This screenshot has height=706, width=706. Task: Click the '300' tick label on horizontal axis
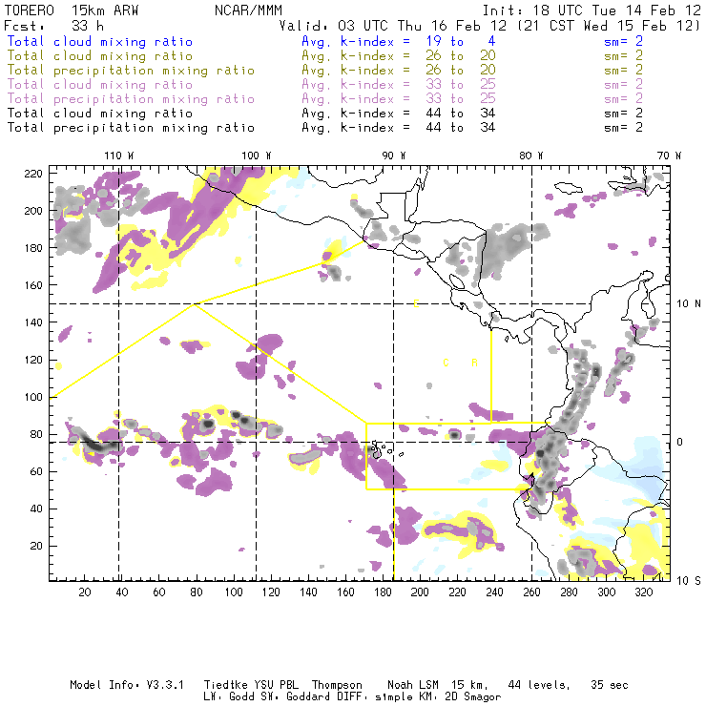(607, 592)
